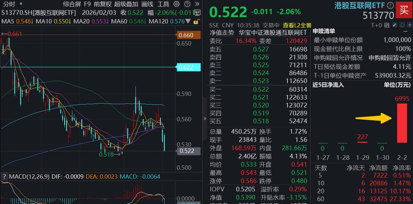Expand the hidden toolbar items via double chevron
Screen dimensions: 413x204
pyautogui.click(x=197, y=4)
